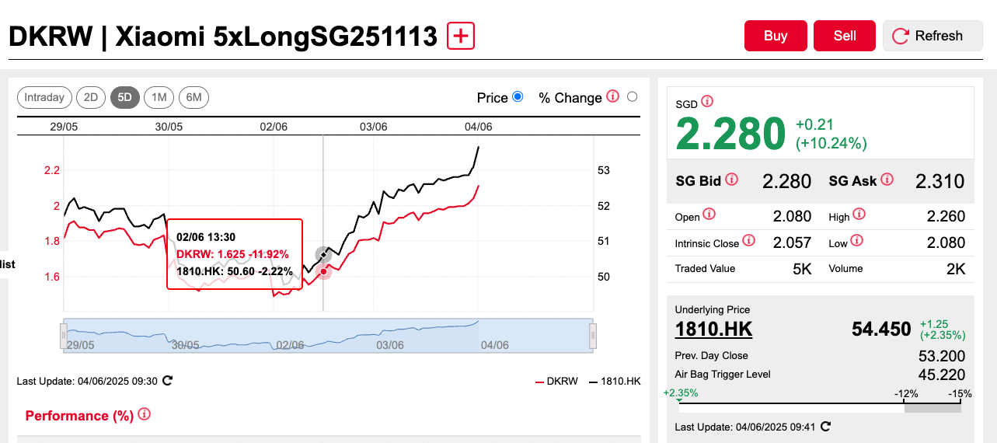
Task: Click the black 1810.HK chart hover marker
Action: click(323, 255)
